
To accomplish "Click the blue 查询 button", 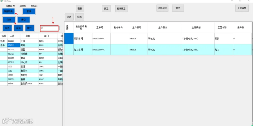I will click(x=29, y=12).
